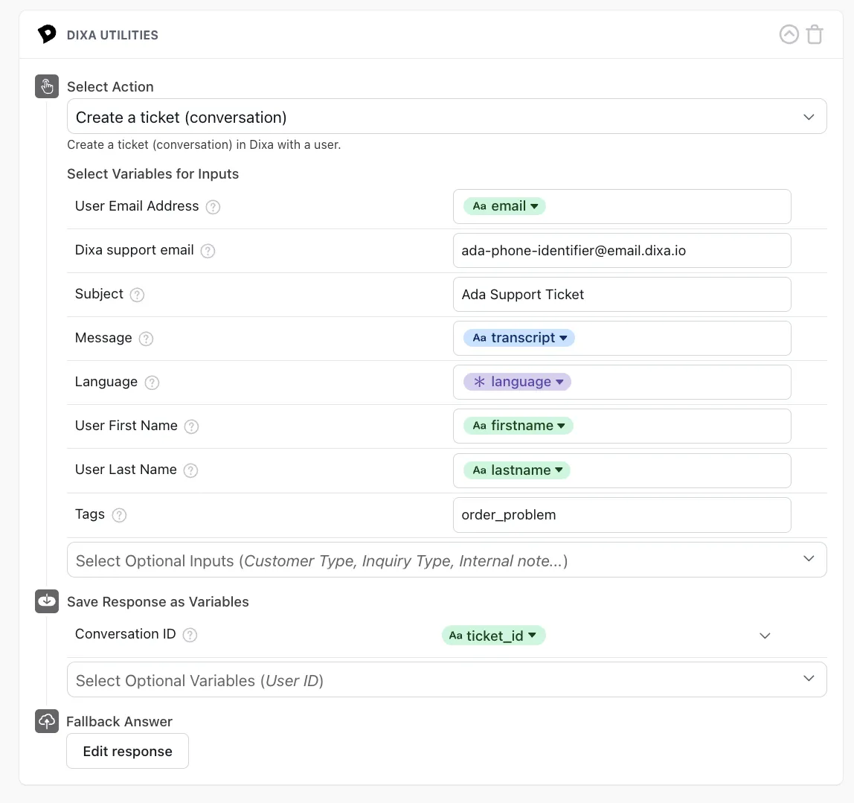Click the Dixa logo icon
This screenshot has width=854, height=803.
click(47, 34)
